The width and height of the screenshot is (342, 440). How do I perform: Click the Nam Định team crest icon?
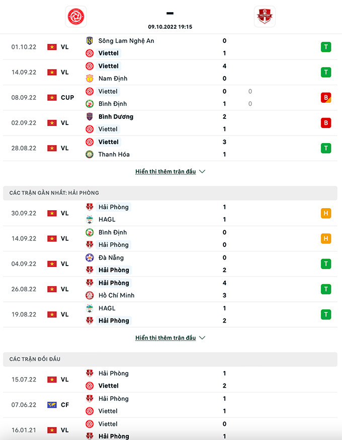(90, 79)
